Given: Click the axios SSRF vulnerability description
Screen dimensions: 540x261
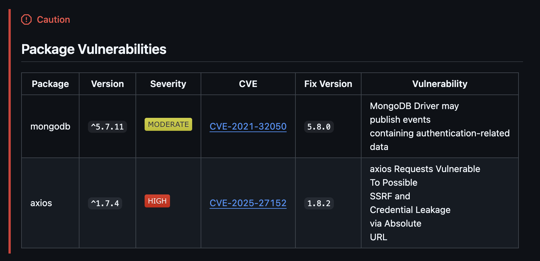Looking at the screenshot, I should pos(425,203).
